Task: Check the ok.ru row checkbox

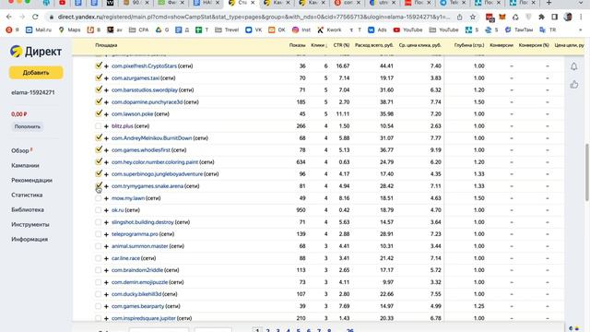Action: pos(99,210)
